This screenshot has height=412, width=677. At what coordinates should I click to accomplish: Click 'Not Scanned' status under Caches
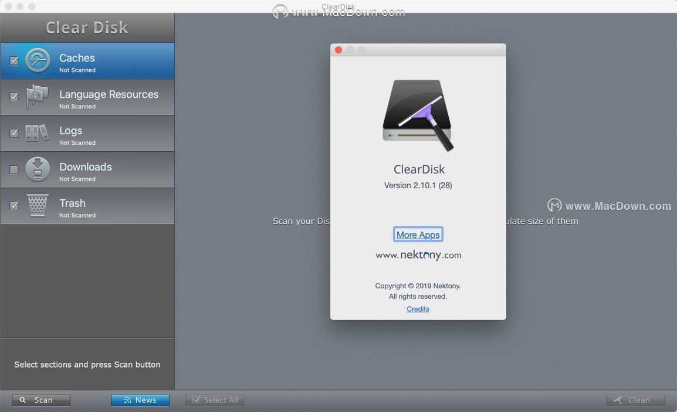pyautogui.click(x=77, y=70)
